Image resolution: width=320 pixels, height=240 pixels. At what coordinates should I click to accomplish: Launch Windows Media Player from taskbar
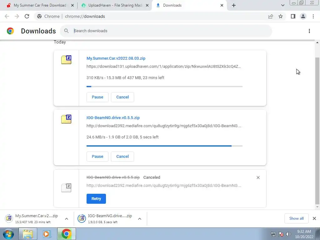pos(47,234)
